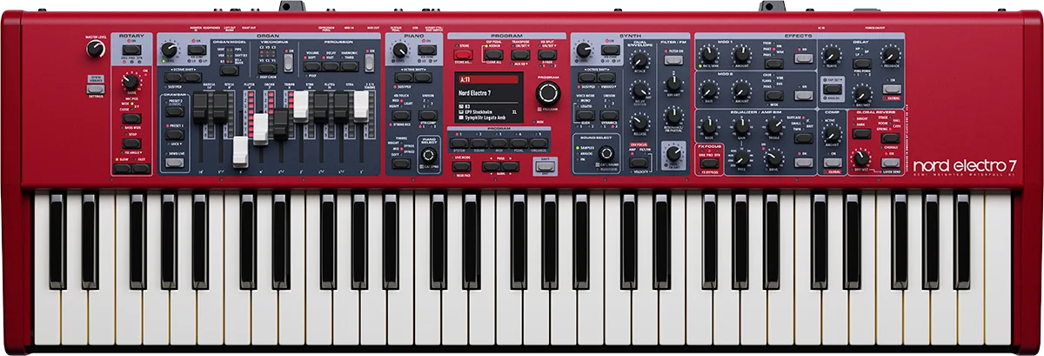Click the Sound Select dial
This screenshot has height=356, width=1044.
pos(606,153)
